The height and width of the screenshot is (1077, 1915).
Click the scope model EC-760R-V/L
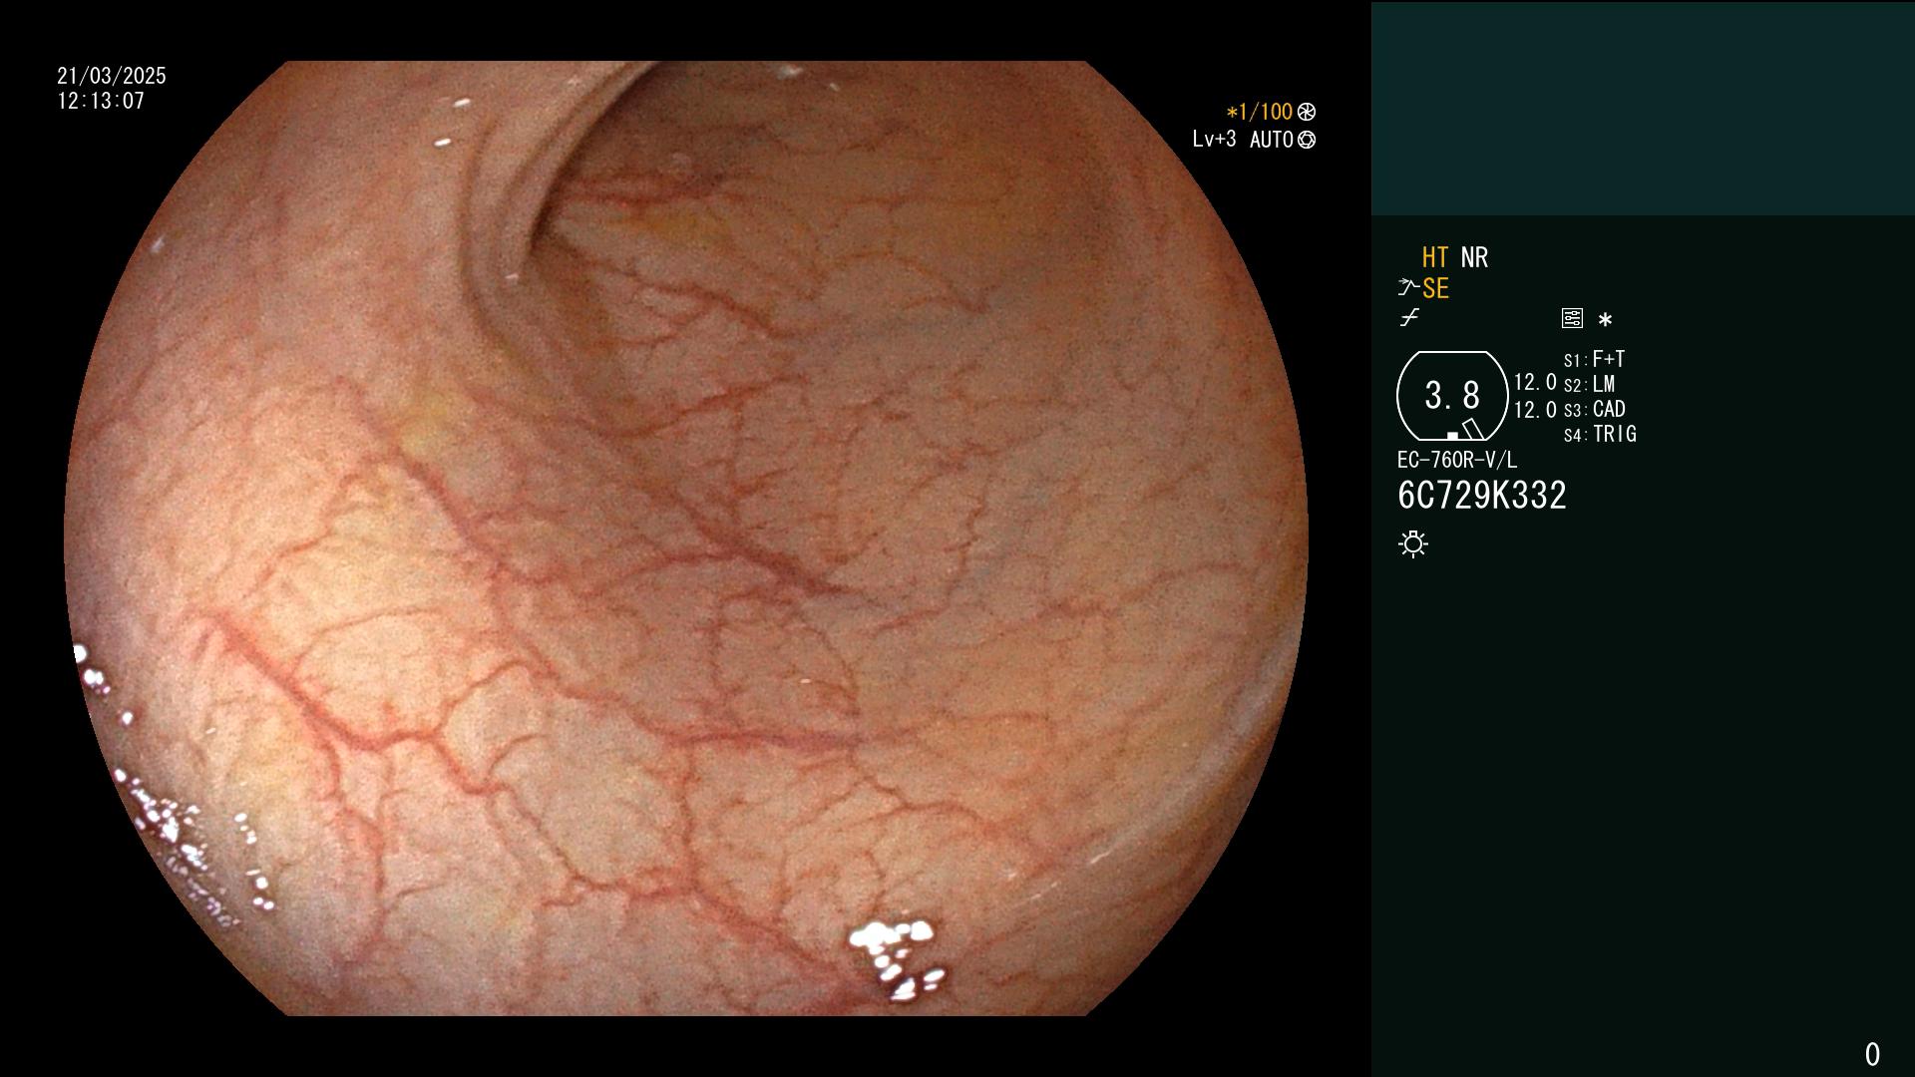point(1456,461)
